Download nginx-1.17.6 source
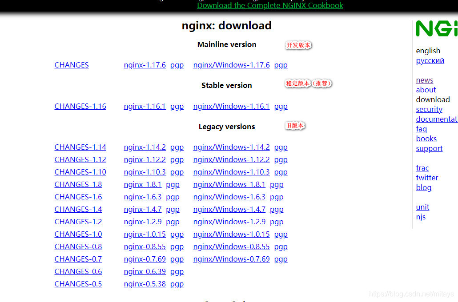 (145, 65)
